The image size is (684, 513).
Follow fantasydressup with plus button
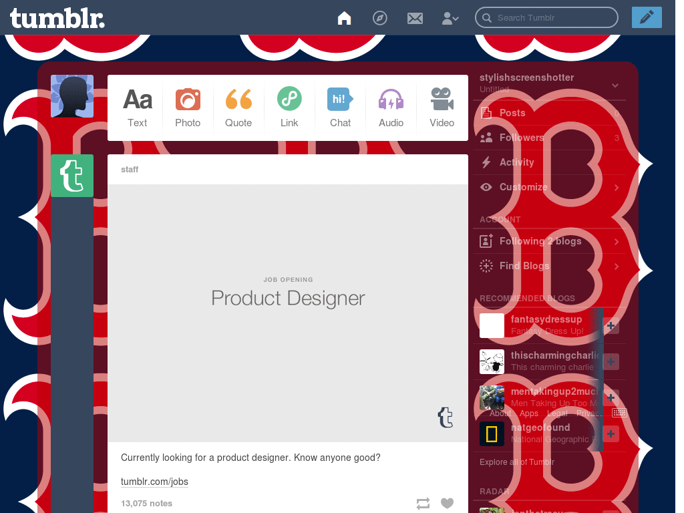pos(611,325)
